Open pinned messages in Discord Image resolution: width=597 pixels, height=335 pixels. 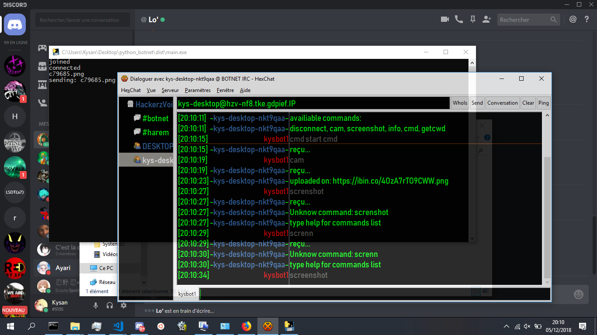(472, 20)
